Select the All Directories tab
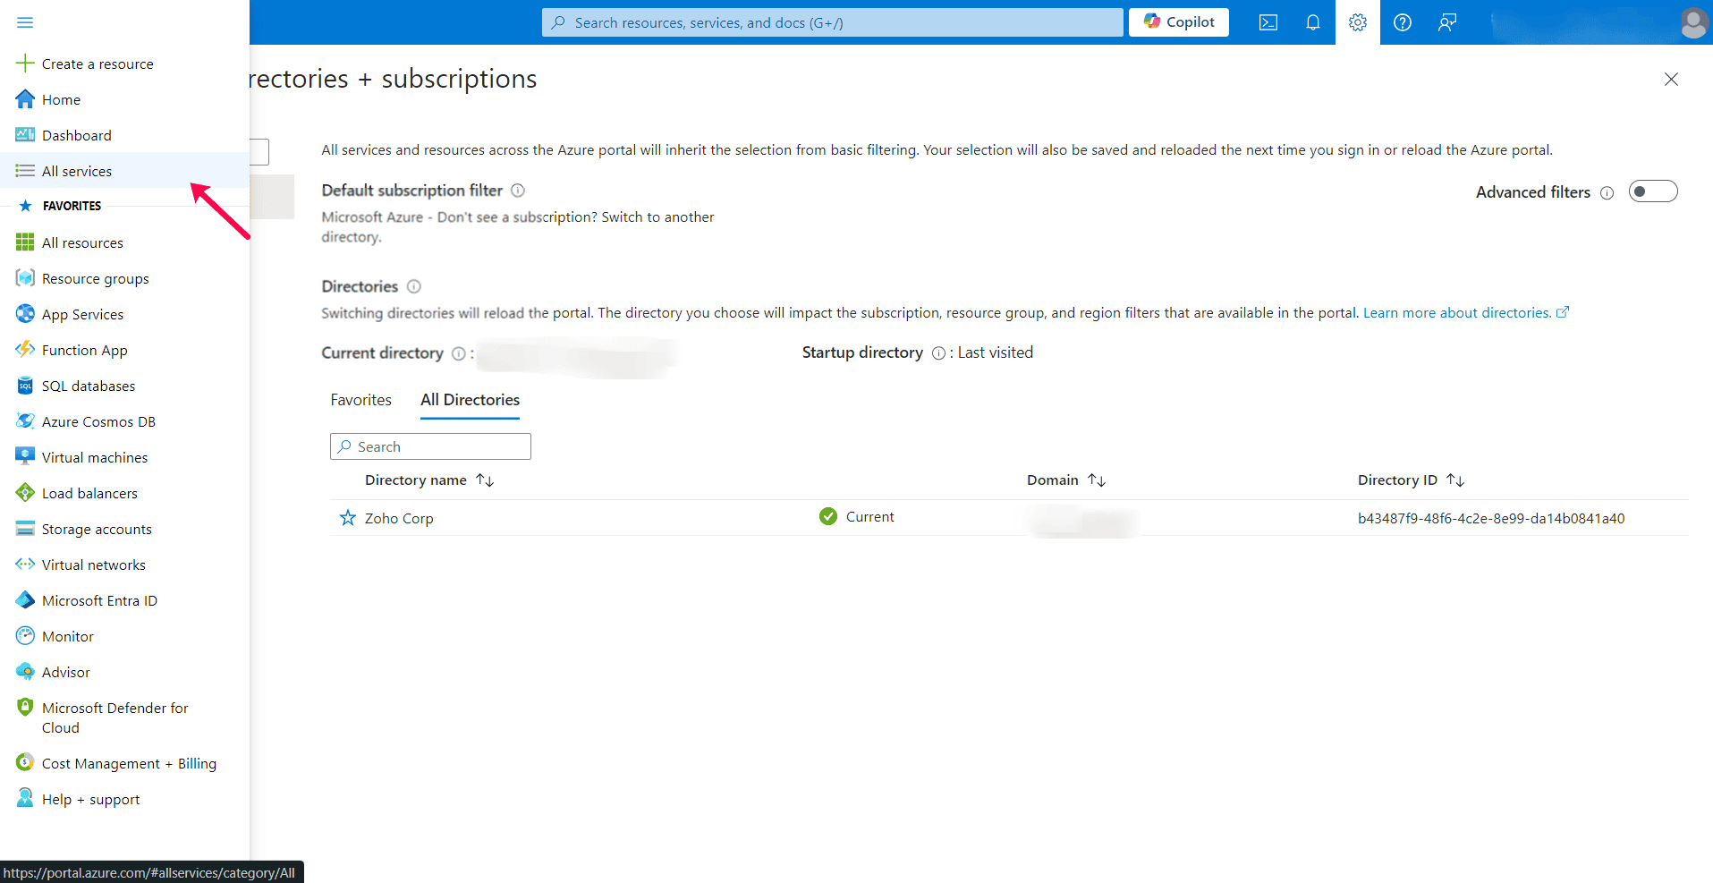 coord(471,400)
